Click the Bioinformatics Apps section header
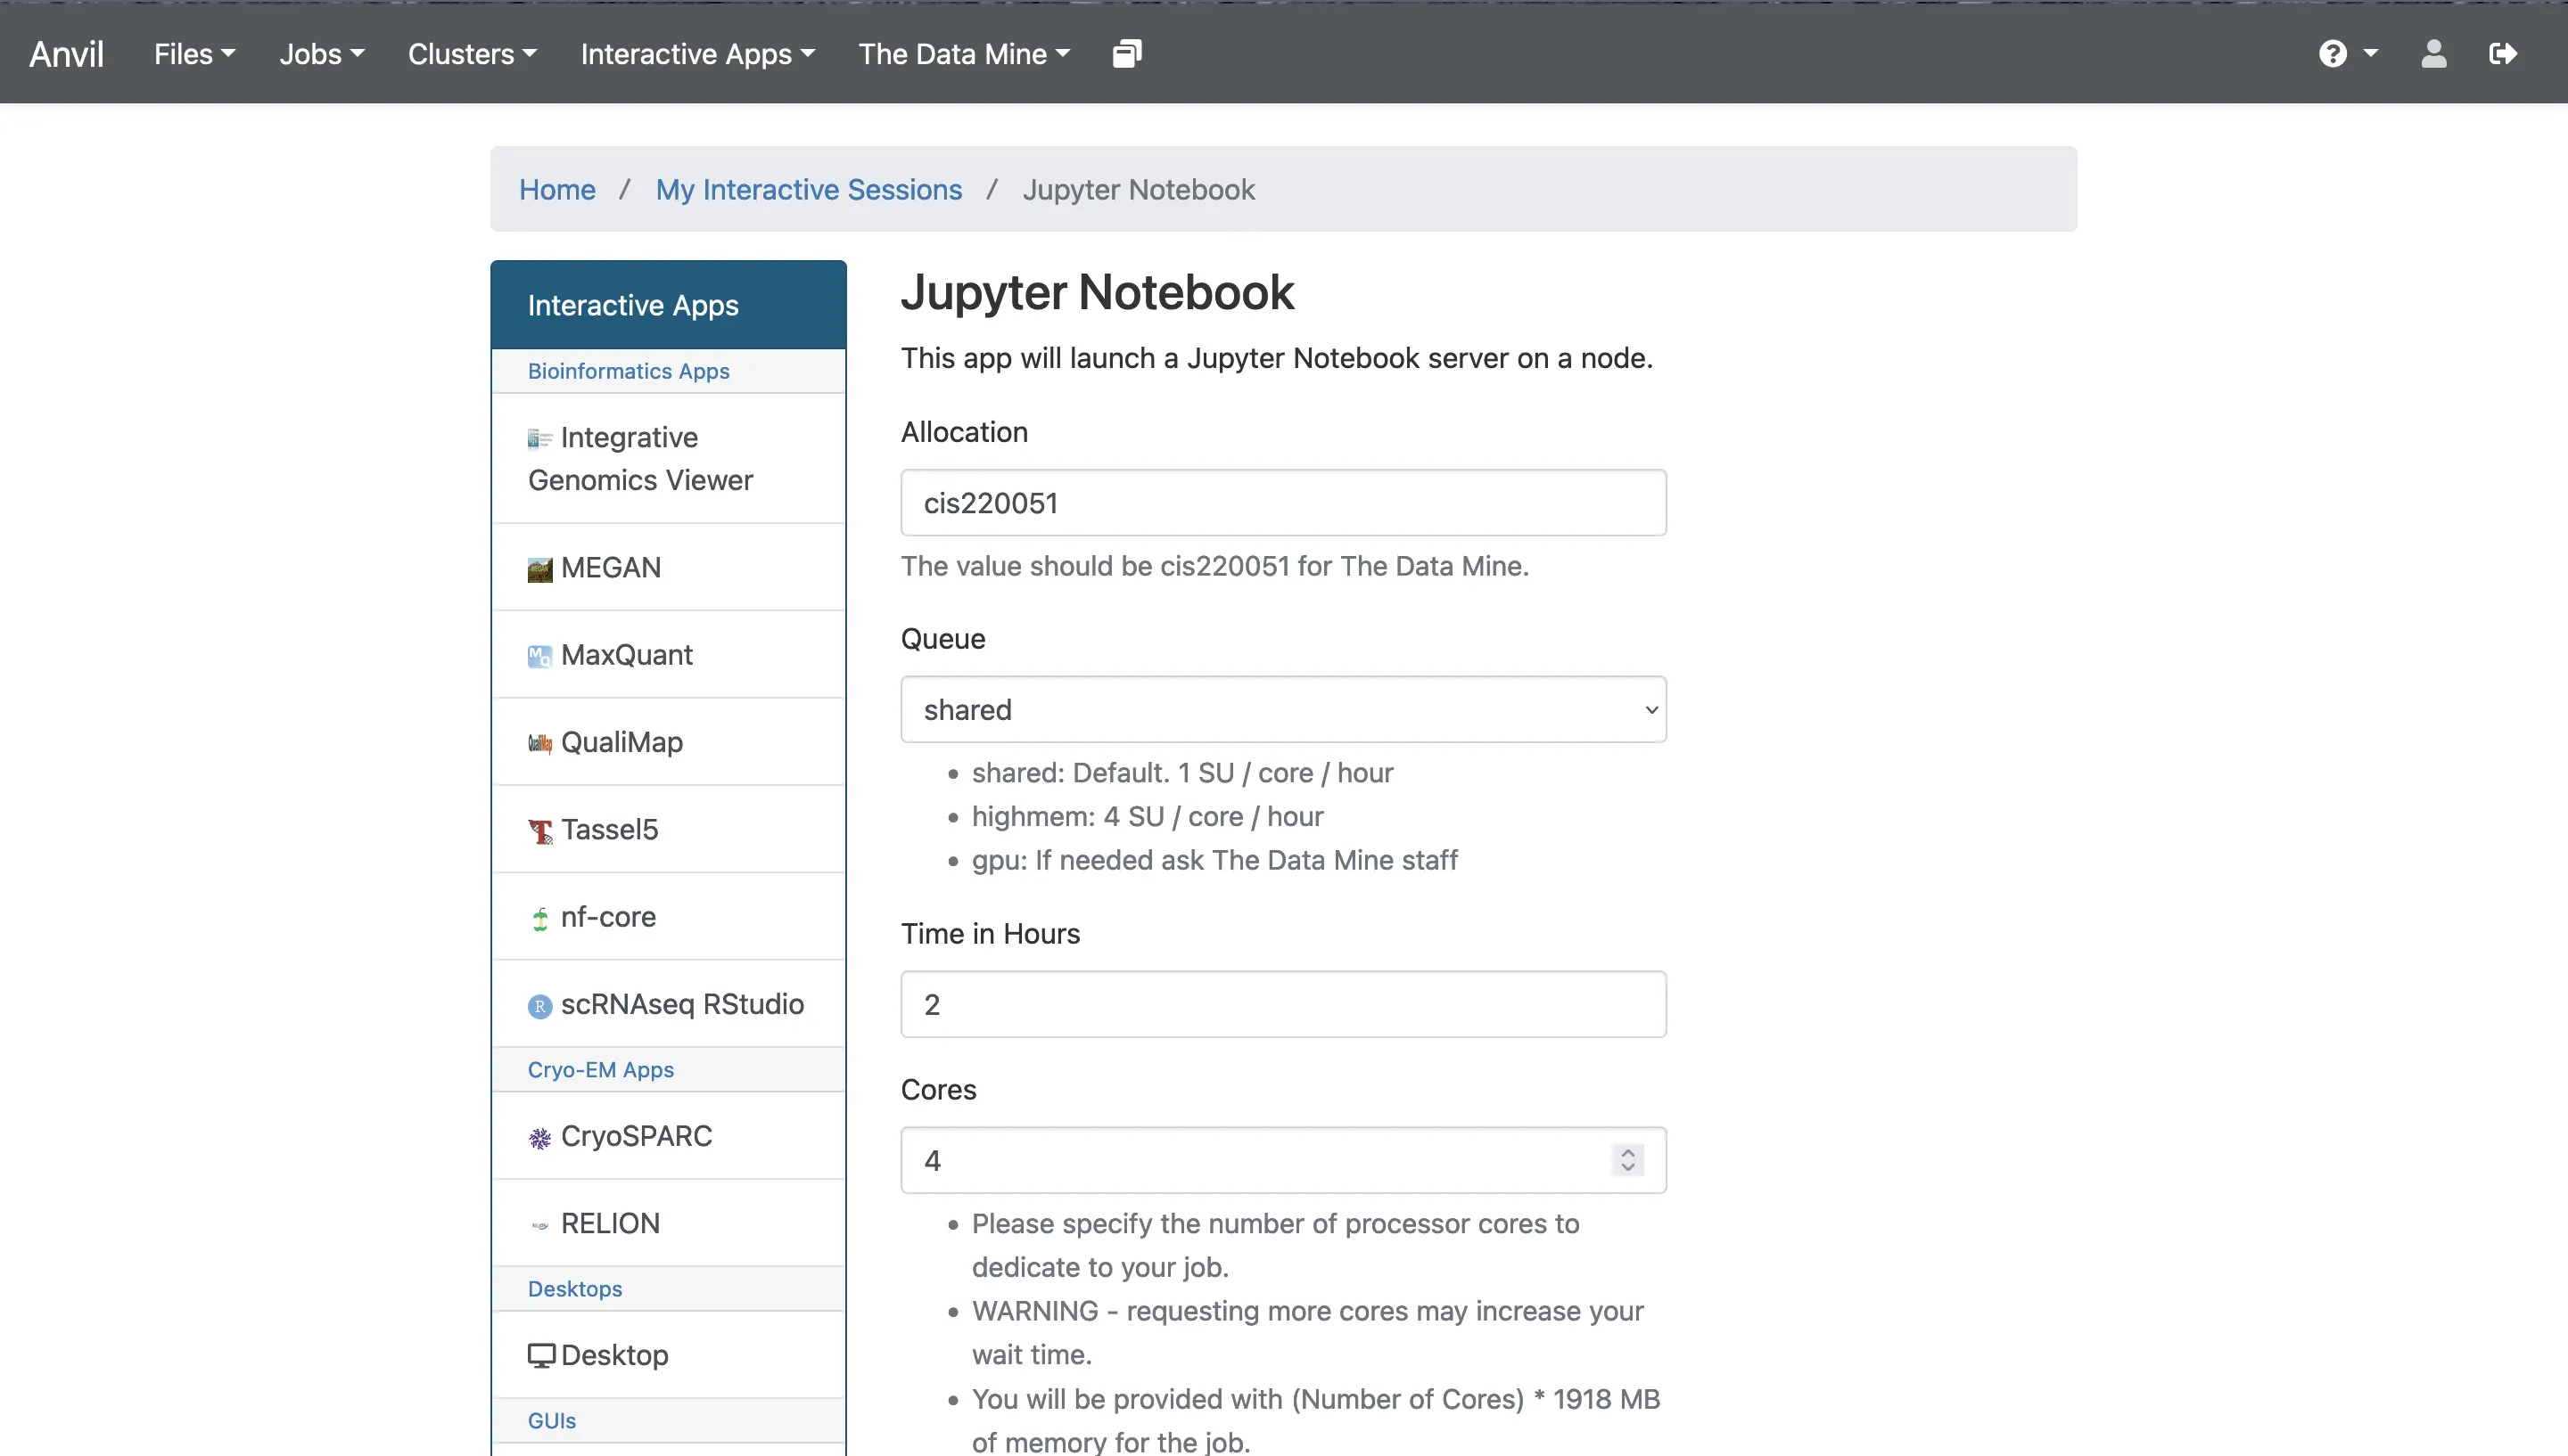Screen dimensions: 2568x1456 628,370
